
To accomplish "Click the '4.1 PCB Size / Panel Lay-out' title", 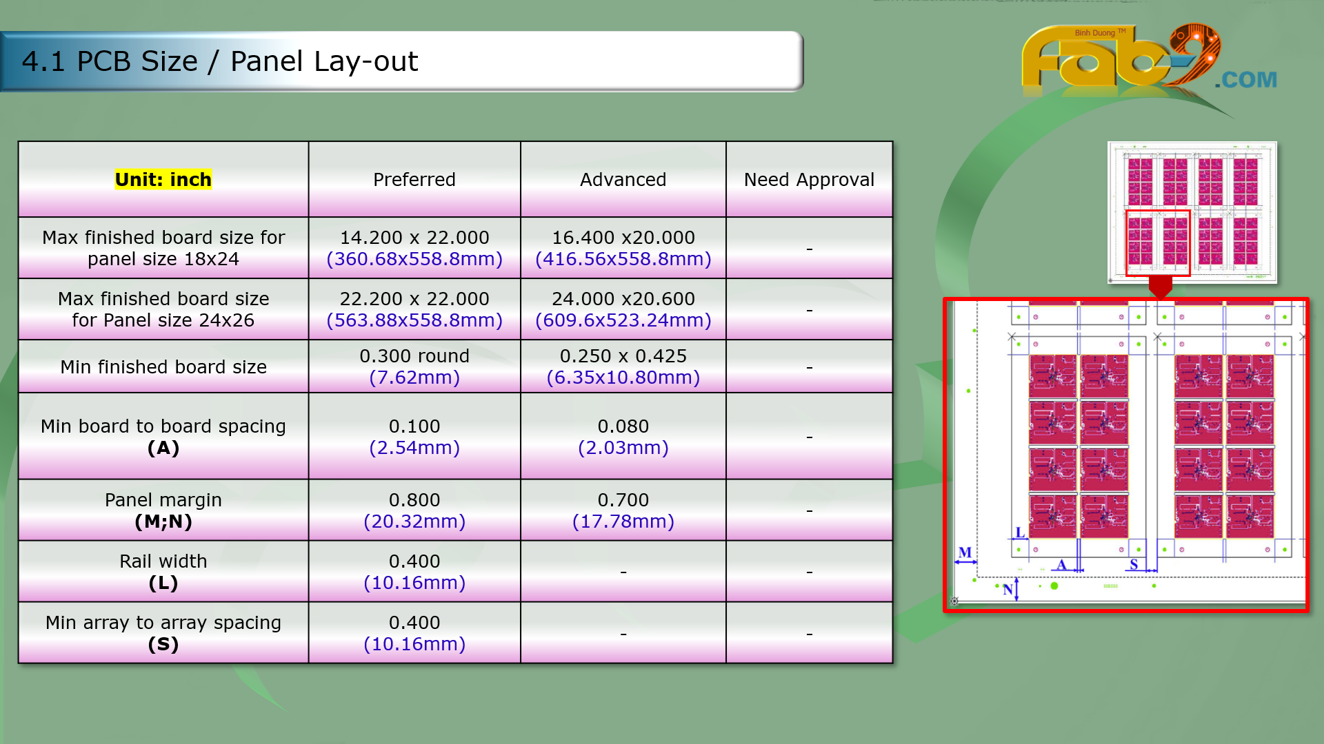I will [x=220, y=61].
